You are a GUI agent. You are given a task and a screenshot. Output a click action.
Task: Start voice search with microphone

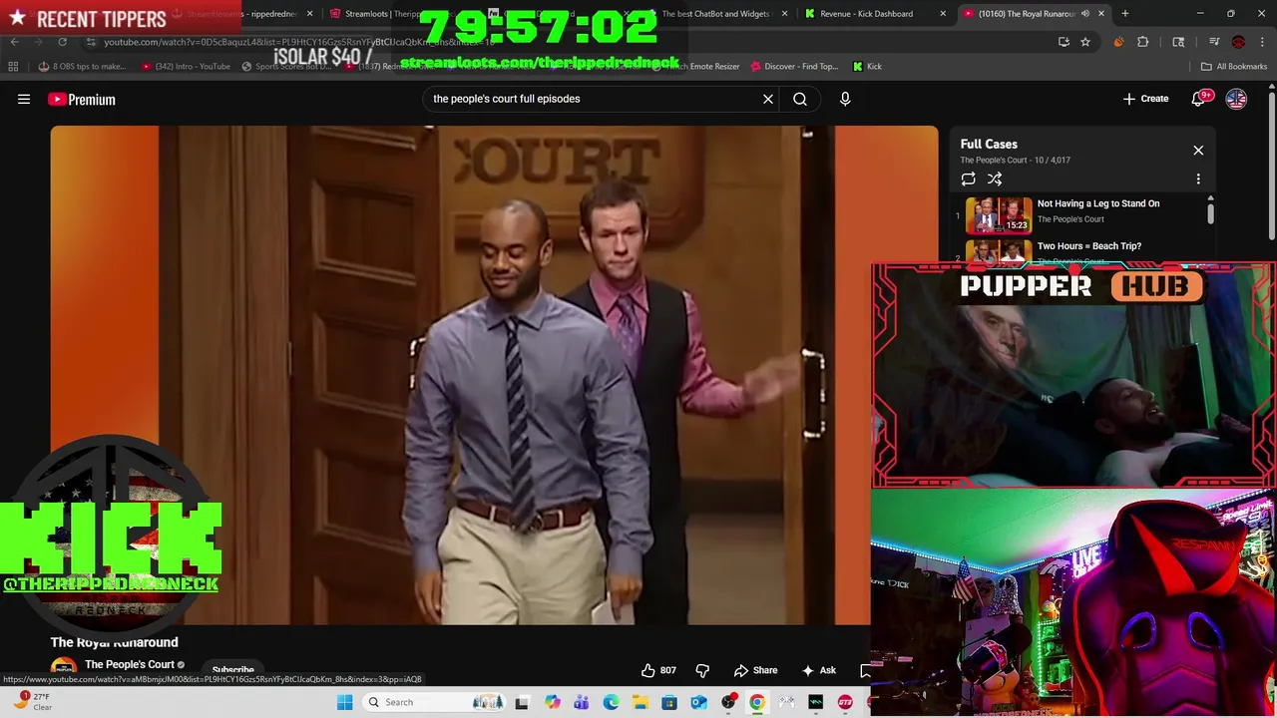pos(845,99)
